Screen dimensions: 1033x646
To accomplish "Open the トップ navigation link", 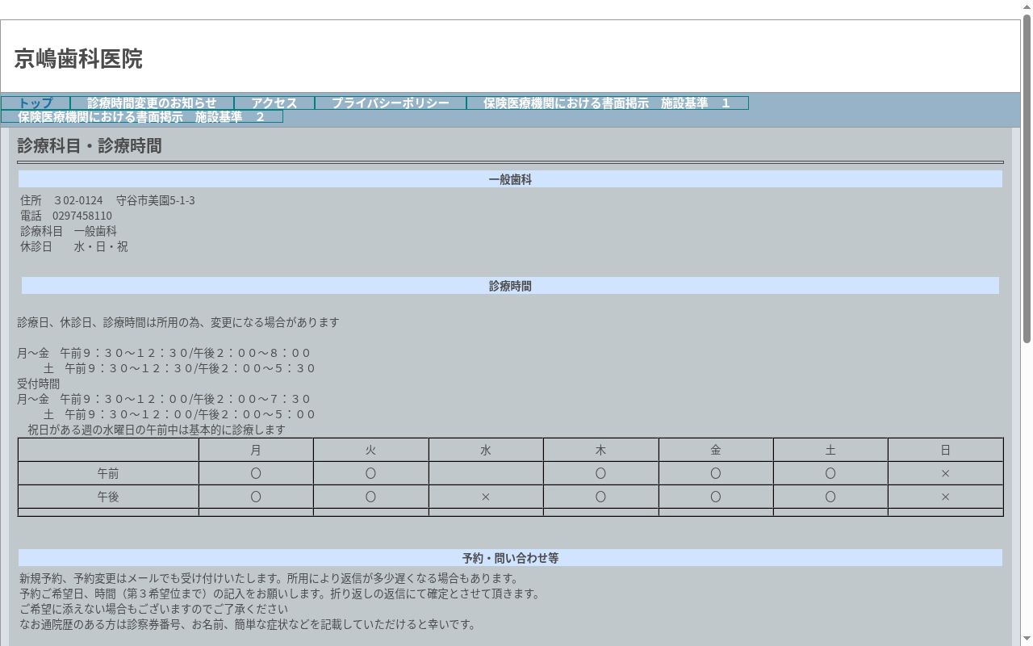I will tap(36, 103).
